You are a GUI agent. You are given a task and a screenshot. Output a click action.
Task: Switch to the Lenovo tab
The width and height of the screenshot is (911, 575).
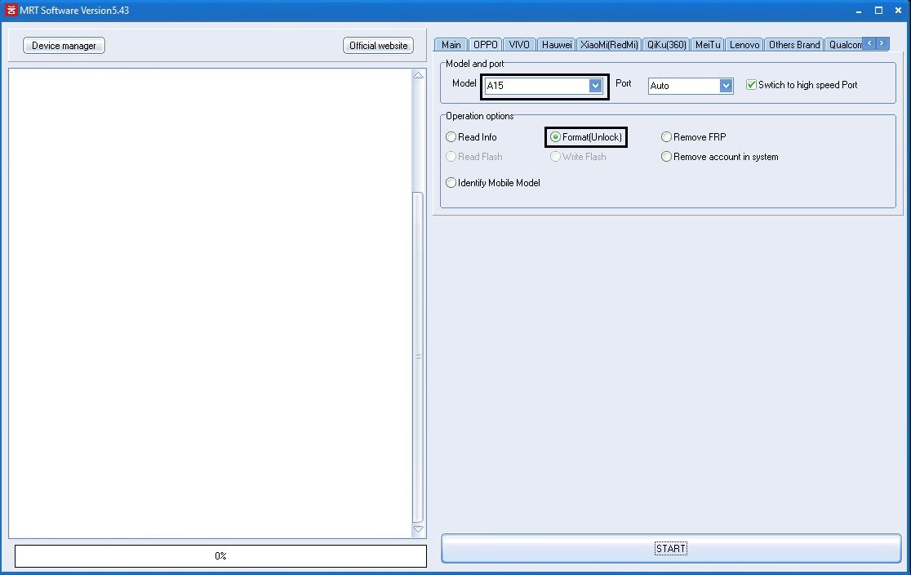[744, 45]
